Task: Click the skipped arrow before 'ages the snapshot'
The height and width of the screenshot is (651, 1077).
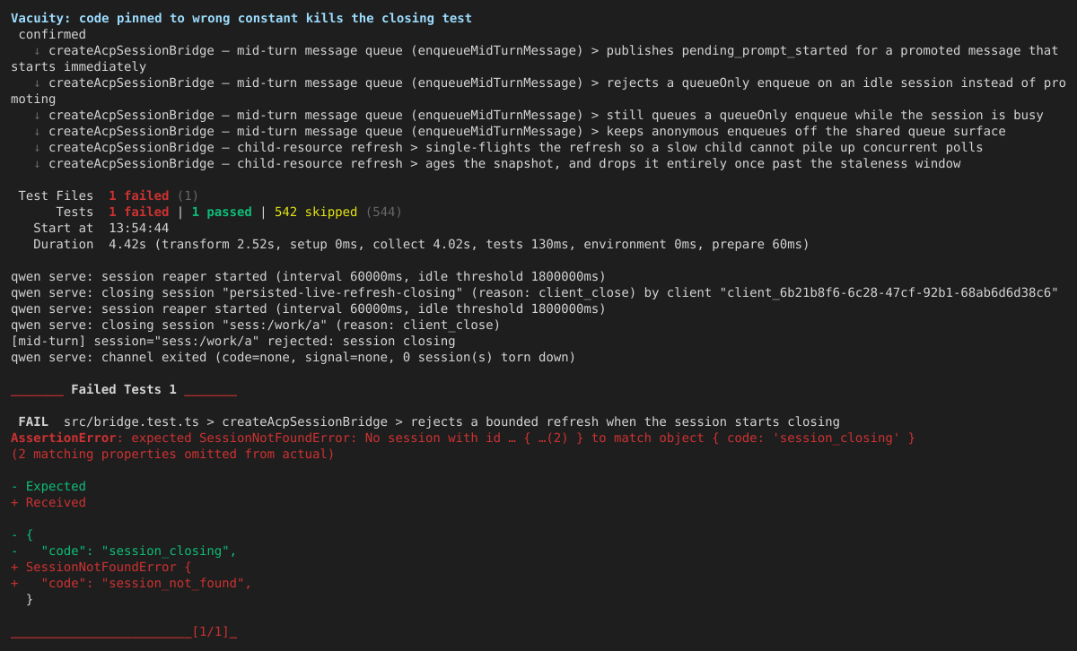Action: (x=37, y=163)
